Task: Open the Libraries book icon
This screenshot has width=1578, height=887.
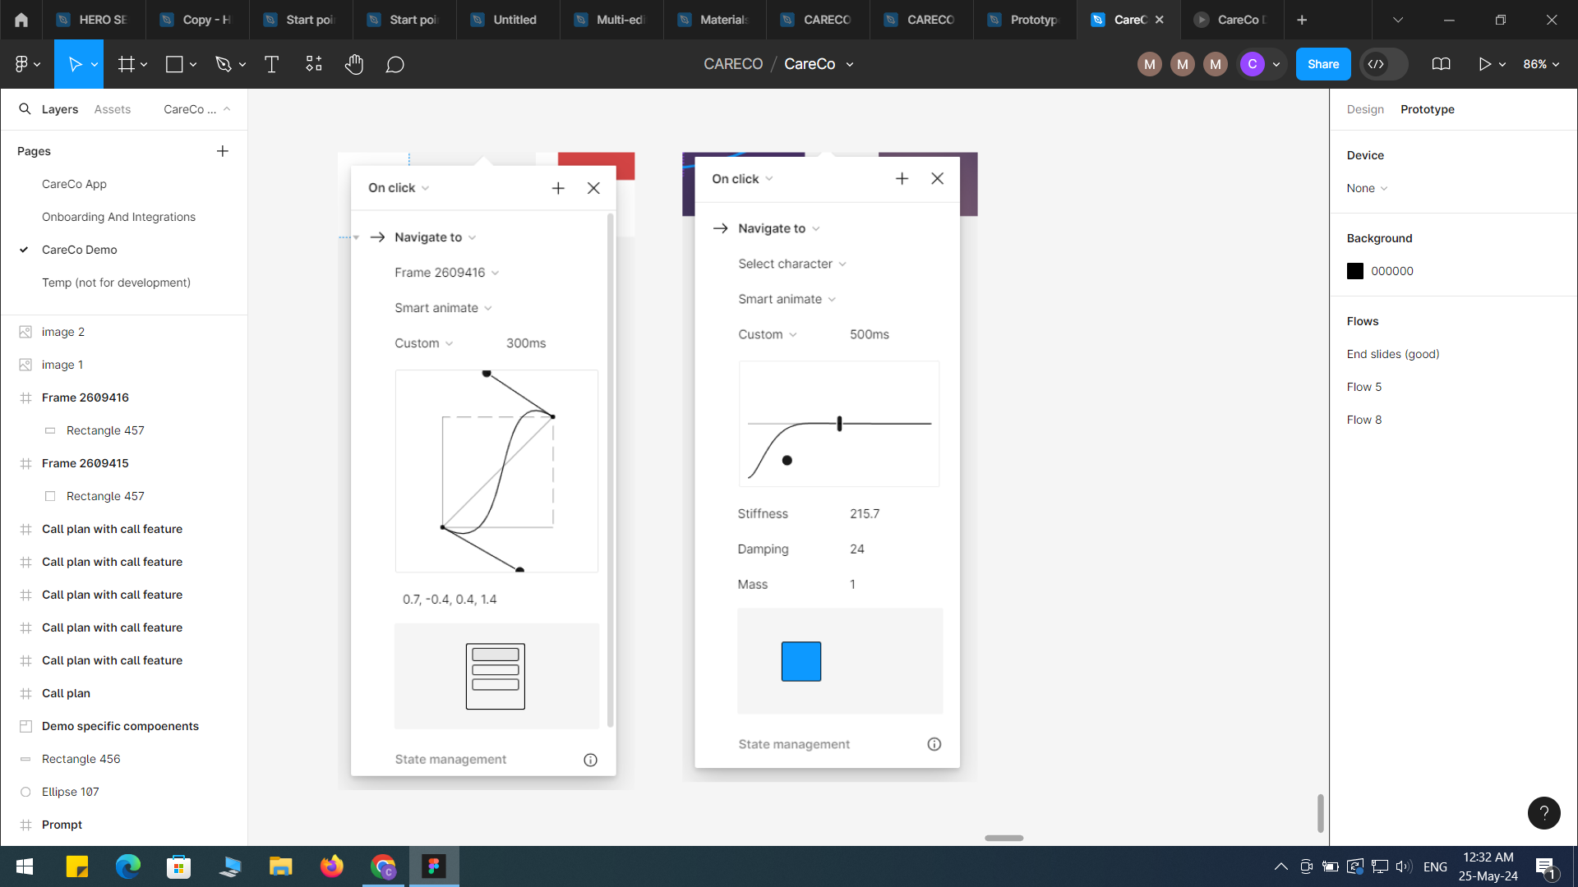Action: [1441, 64]
